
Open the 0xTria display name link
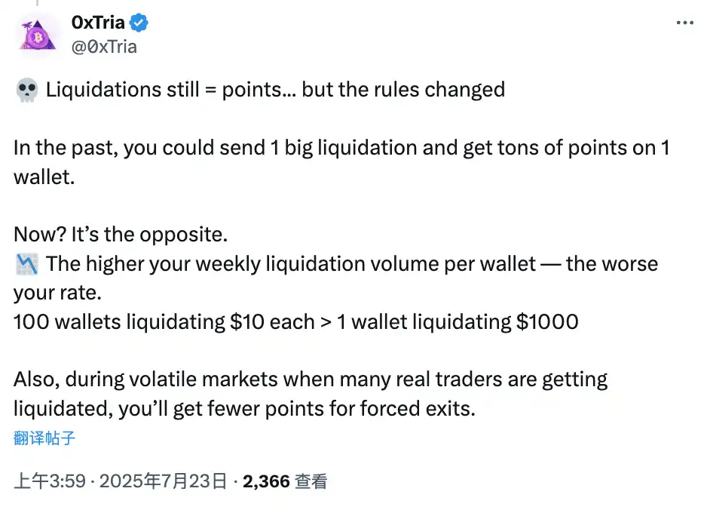pyautogui.click(x=97, y=23)
